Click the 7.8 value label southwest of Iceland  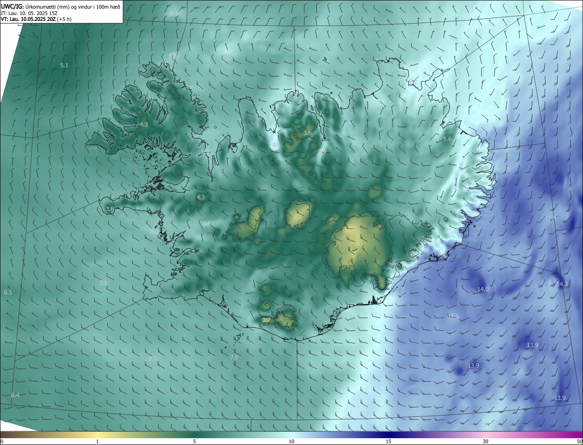click(103, 283)
